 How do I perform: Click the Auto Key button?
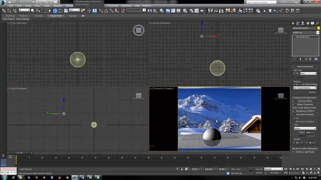tap(259, 169)
